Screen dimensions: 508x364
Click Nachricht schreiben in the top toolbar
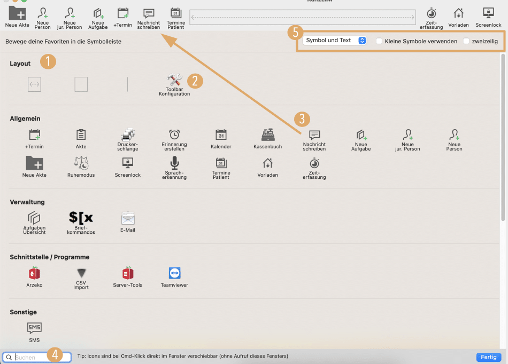point(148,18)
